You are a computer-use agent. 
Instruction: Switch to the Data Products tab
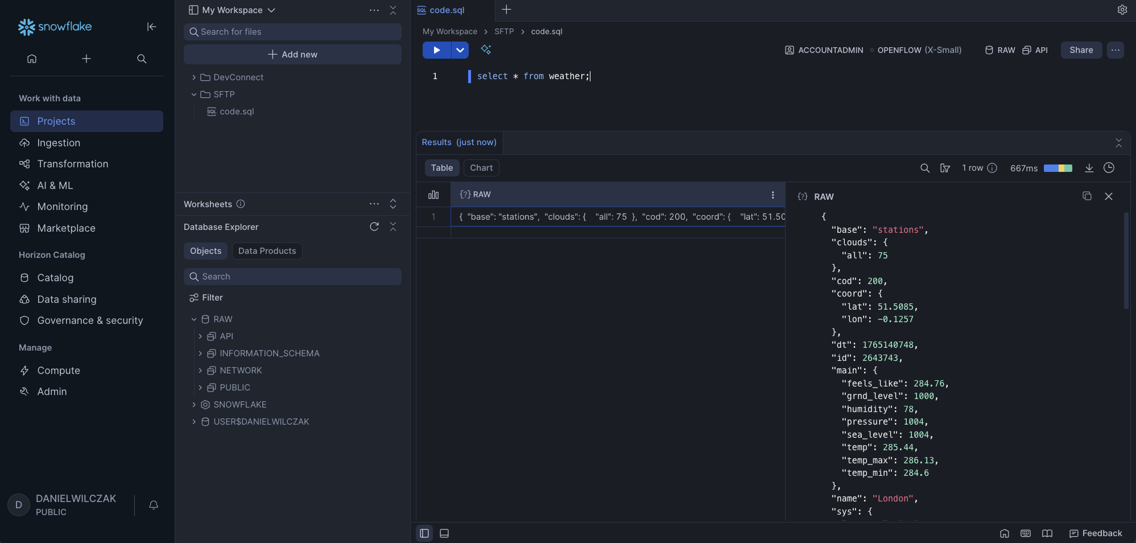[267, 251]
